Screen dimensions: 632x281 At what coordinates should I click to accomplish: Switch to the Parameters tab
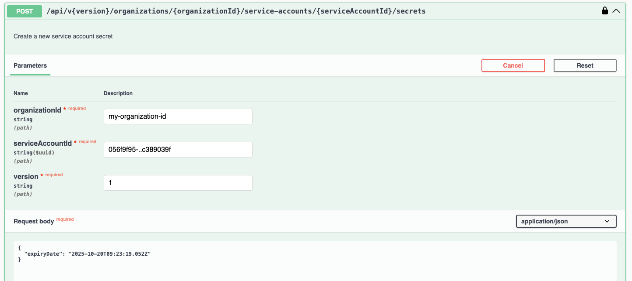click(30, 65)
